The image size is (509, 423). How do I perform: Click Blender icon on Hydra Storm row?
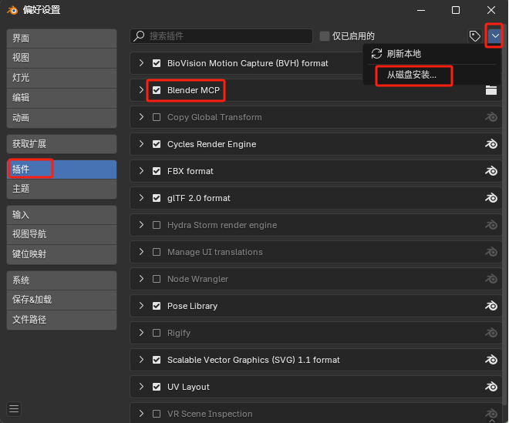[x=491, y=225]
